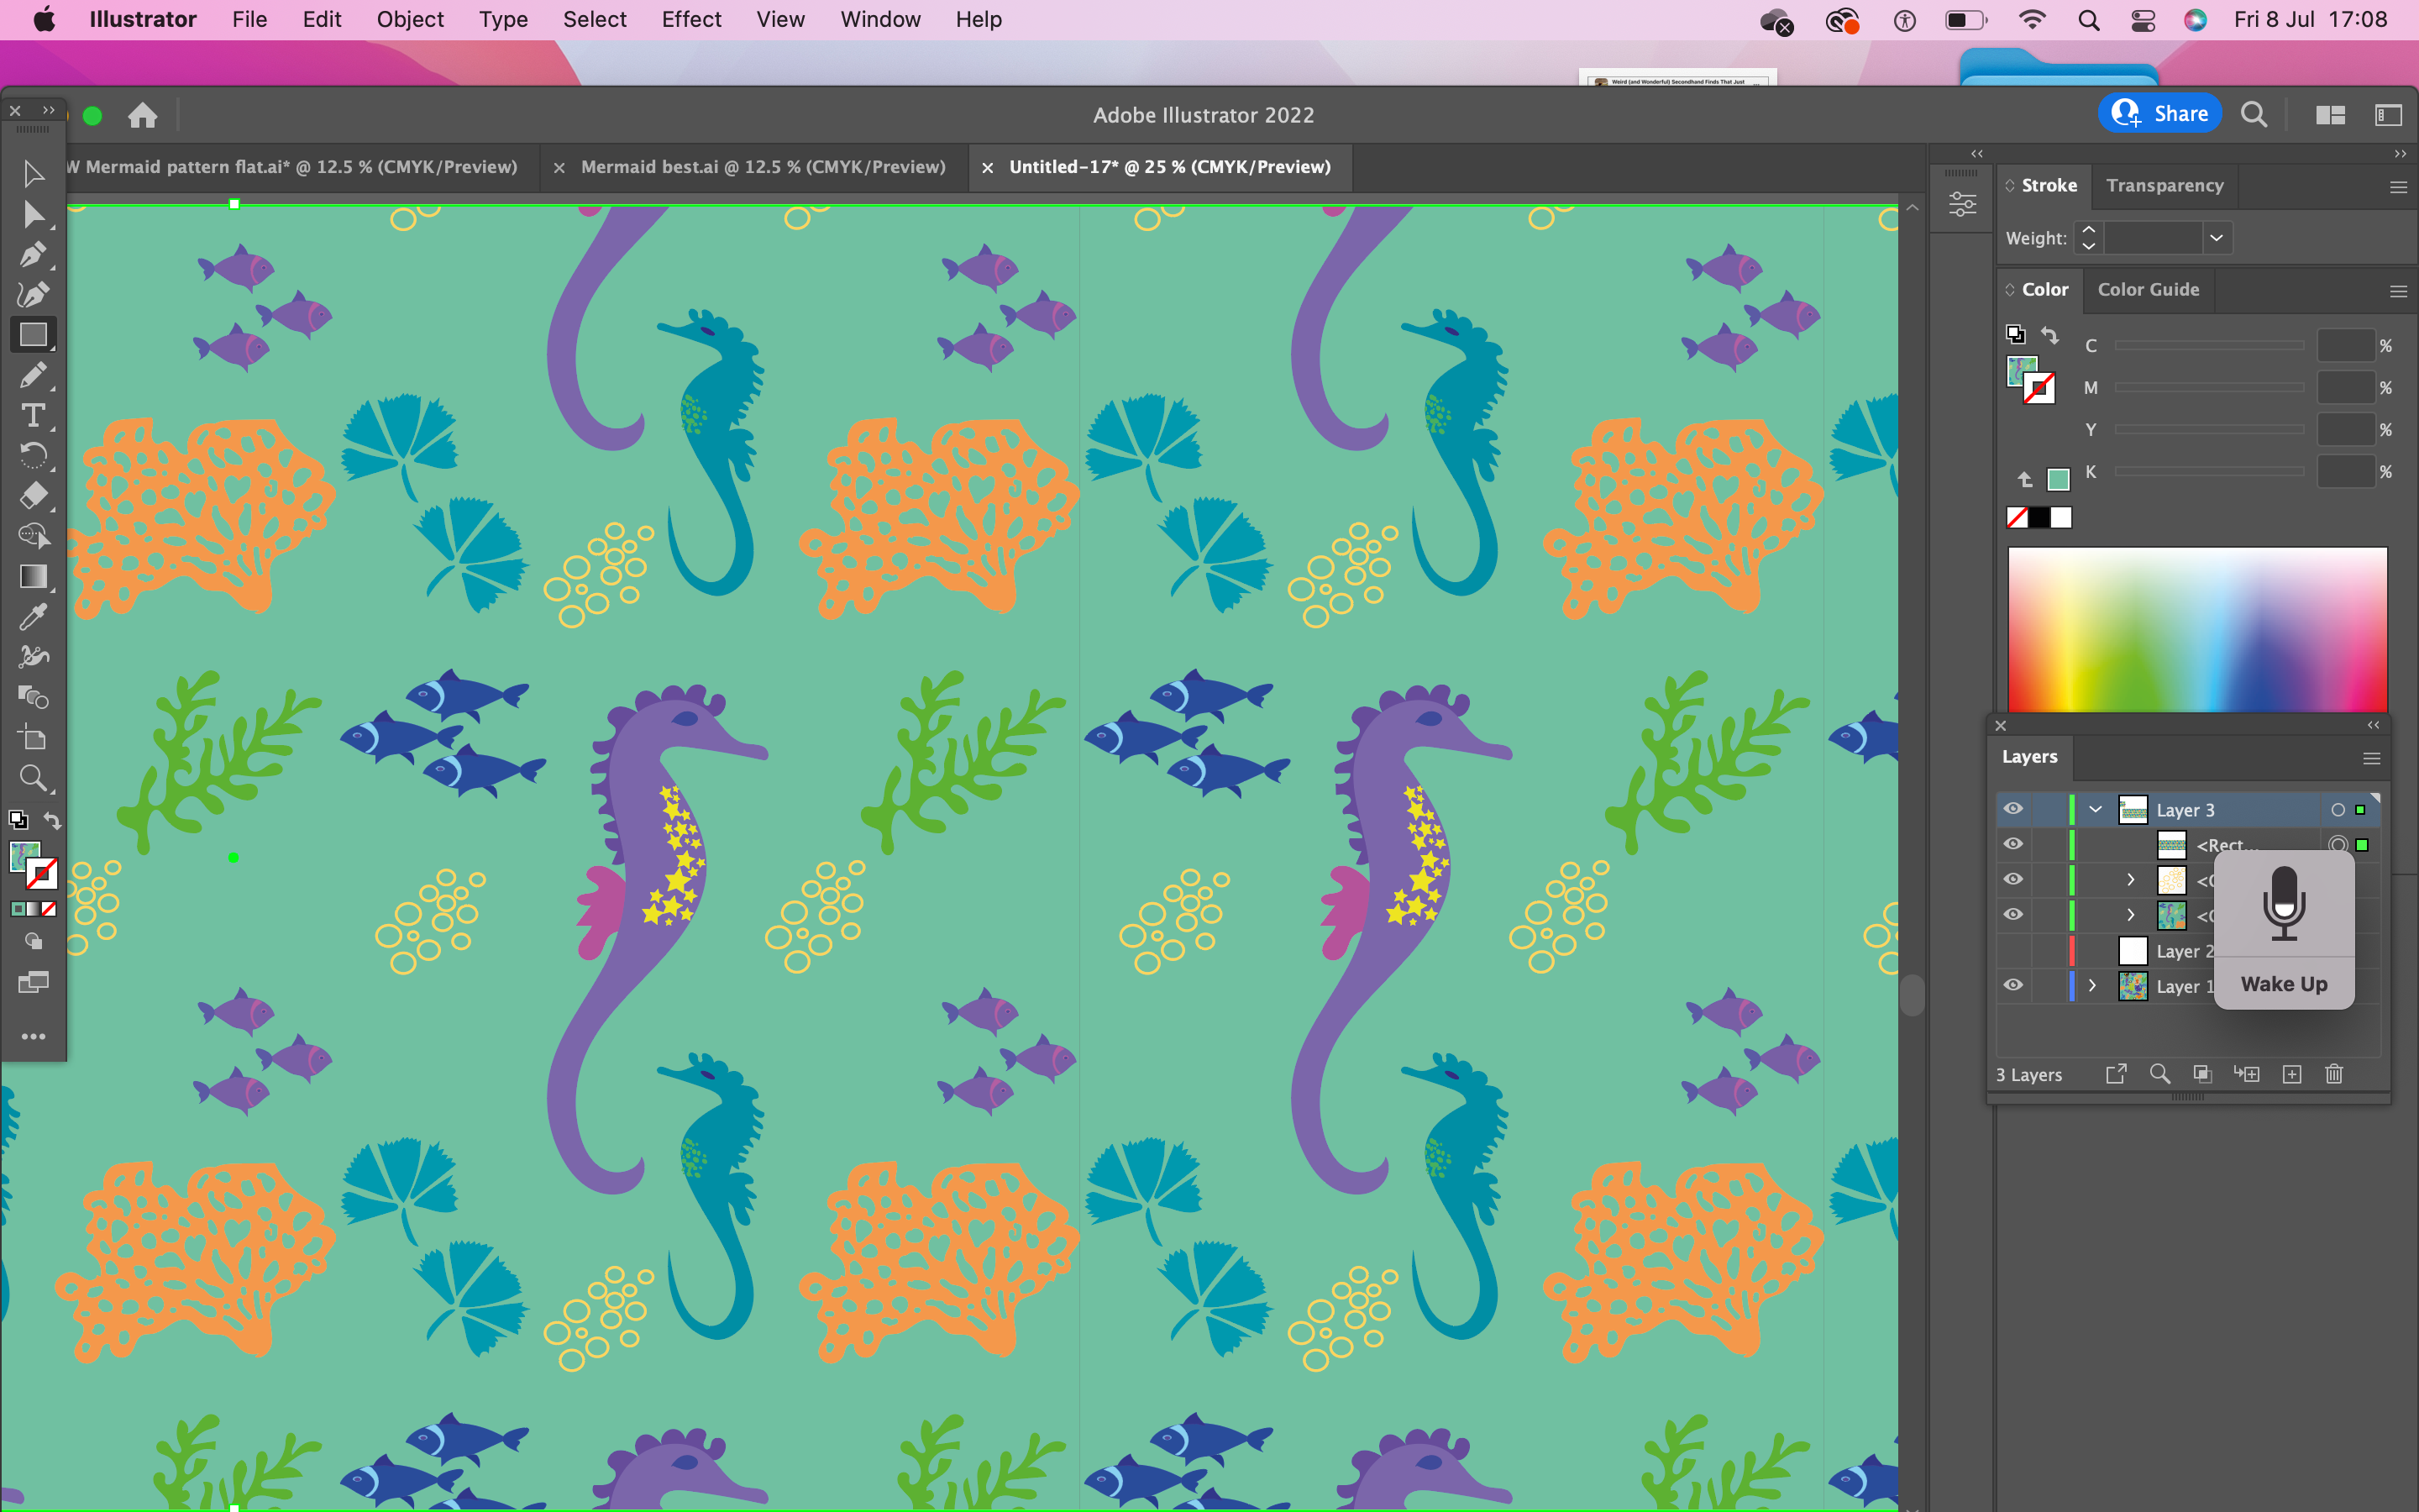
Task: Create new sublayer in Layers panel
Action: 2247,1074
